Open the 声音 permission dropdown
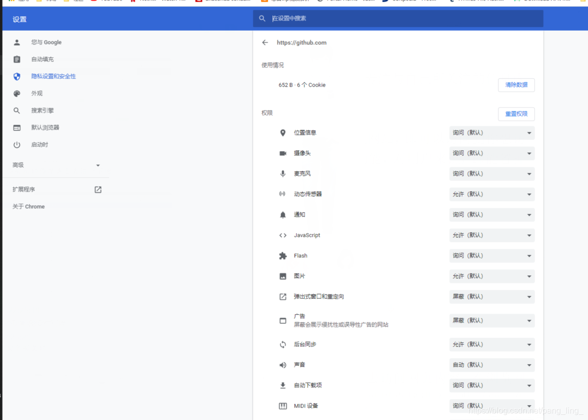Screen dimensions: 588x420 click(492, 365)
